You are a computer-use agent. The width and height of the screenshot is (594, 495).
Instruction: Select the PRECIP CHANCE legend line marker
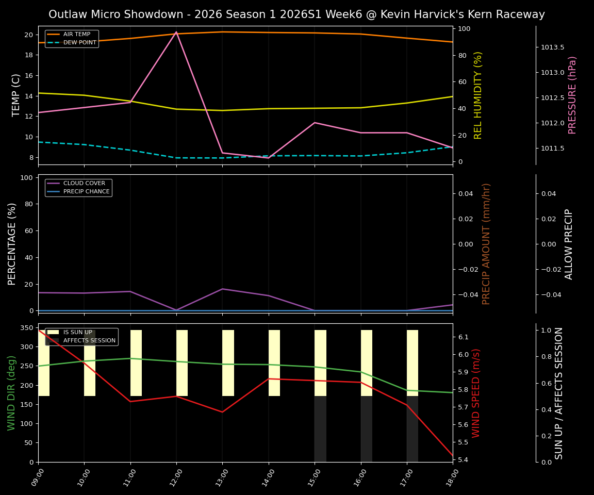coord(53,191)
